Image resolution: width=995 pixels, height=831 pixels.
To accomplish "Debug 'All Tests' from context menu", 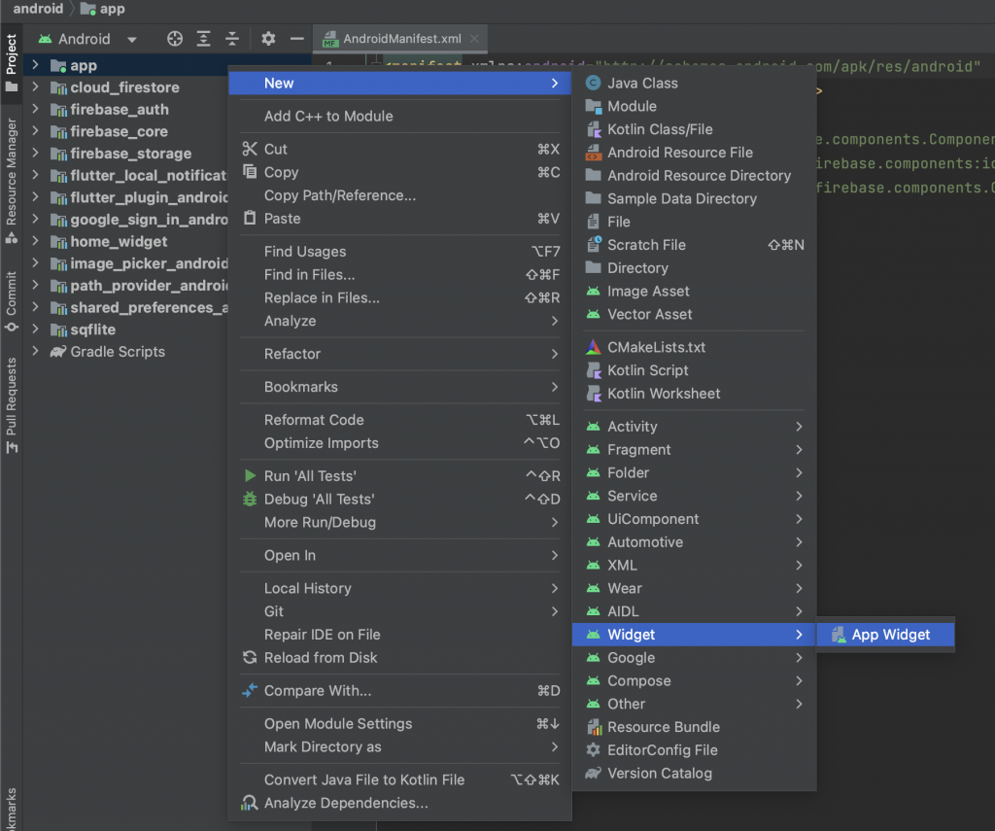I will 399,499.
